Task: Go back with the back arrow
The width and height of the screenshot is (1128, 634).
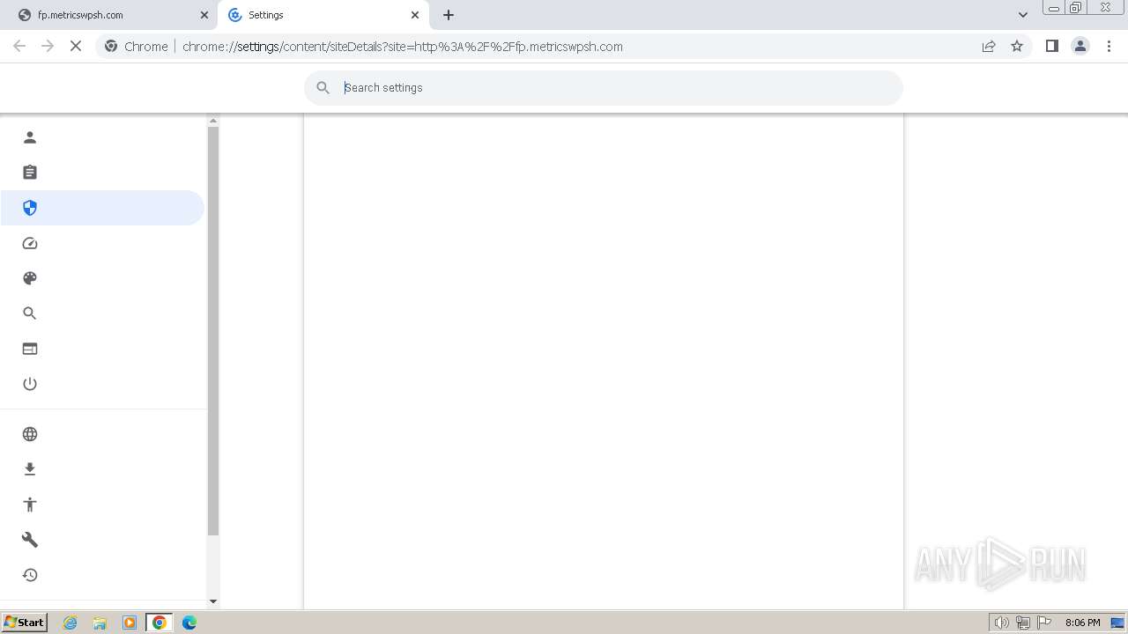Action: [x=19, y=47]
